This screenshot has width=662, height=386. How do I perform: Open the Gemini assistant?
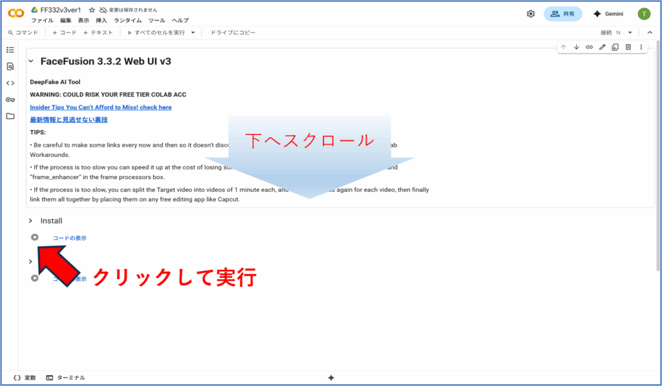coord(608,14)
